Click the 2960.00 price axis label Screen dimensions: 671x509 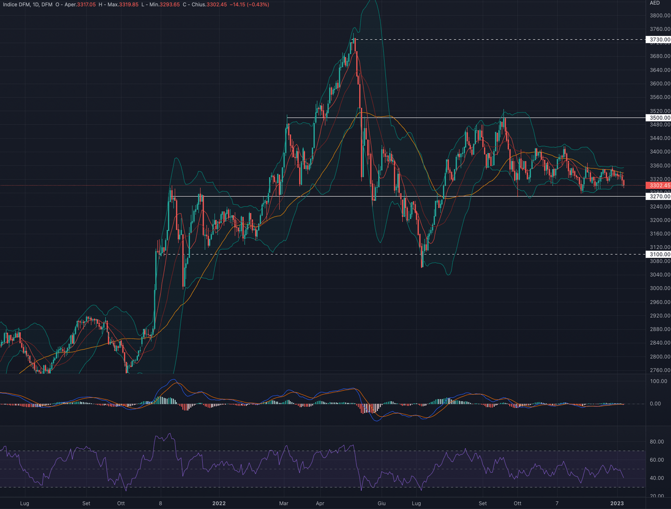pyautogui.click(x=660, y=302)
